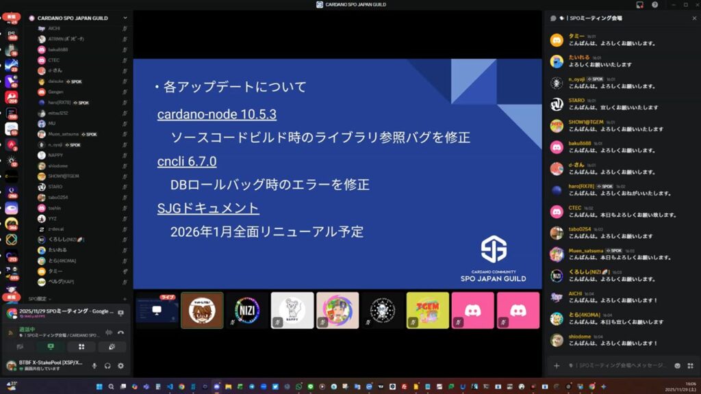Select user AICHI in the voice channel list
Viewport: 701px width, 394px height.
click(54, 28)
